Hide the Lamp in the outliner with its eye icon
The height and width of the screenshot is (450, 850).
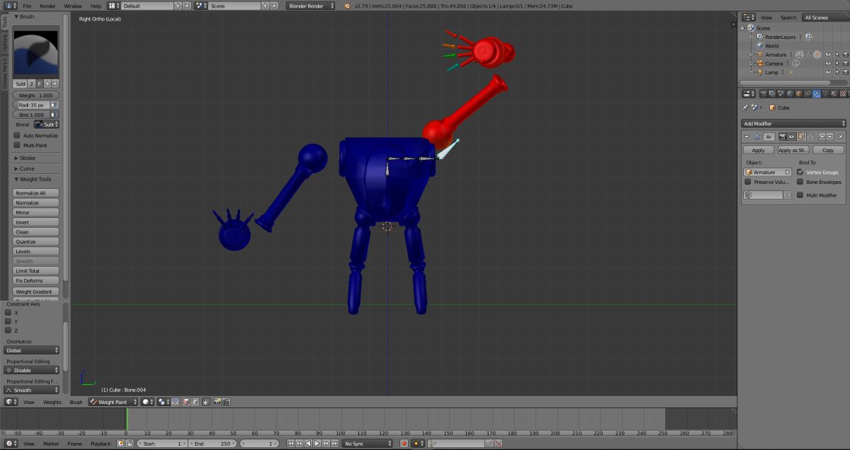[x=828, y=72]
